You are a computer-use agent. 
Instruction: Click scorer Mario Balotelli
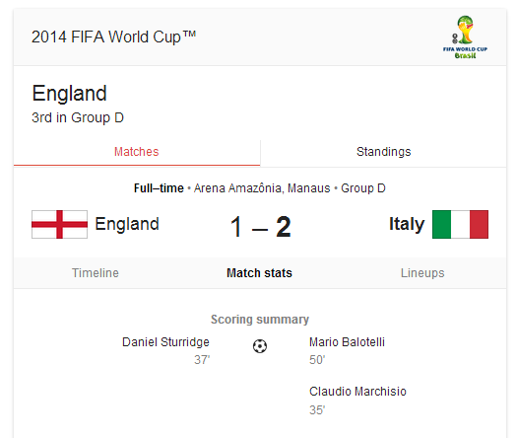(x=347, y=342)
